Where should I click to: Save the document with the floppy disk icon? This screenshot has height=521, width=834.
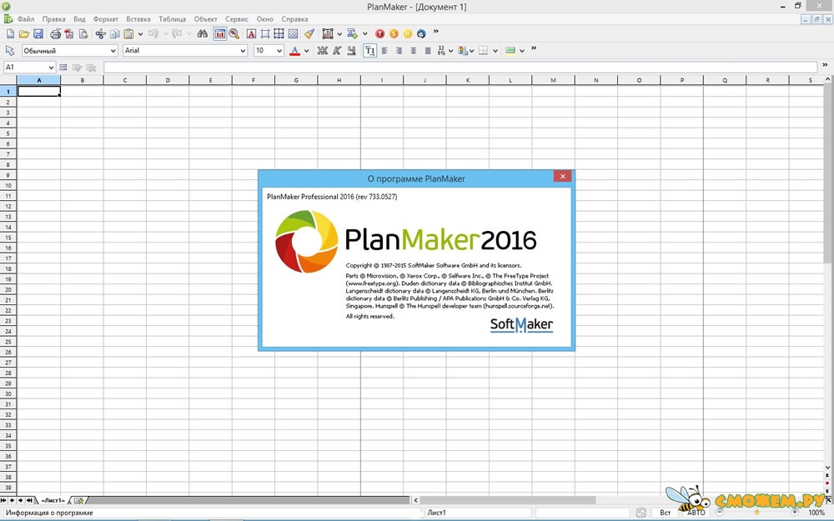[x=38, y=33]
